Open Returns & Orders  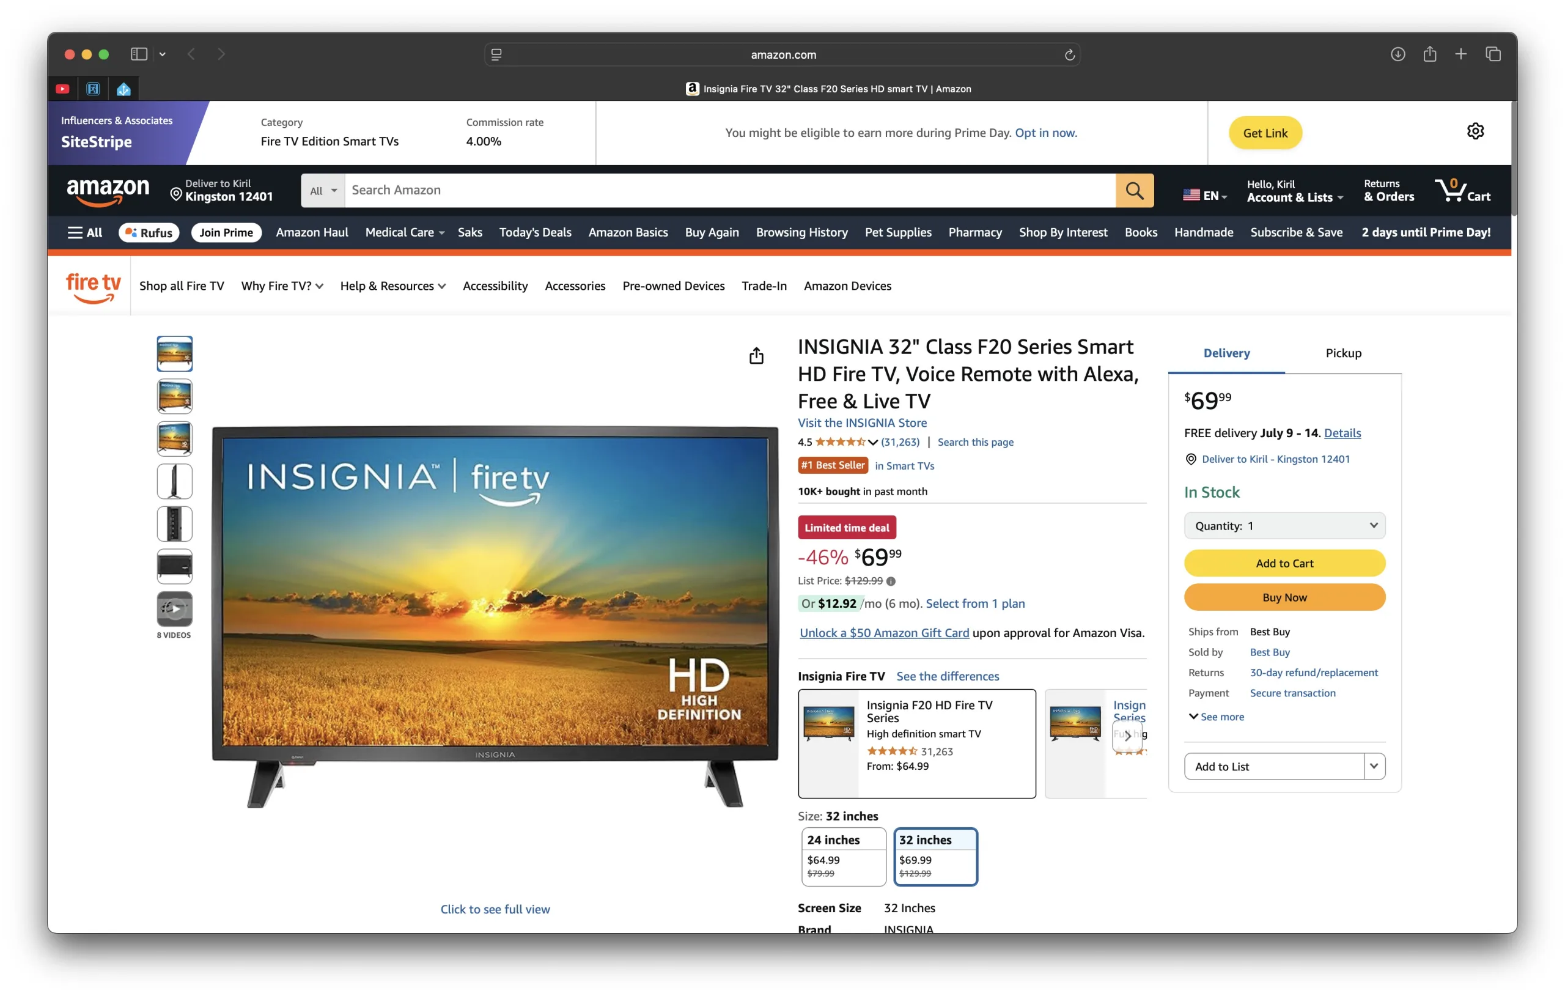click(1388, 191)
